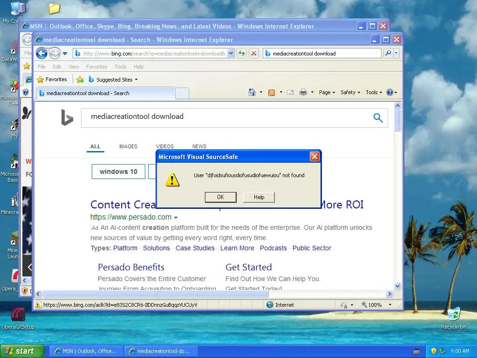Select the VIDEOS results tab
This screenshot has height=358, width=477.
164,146
